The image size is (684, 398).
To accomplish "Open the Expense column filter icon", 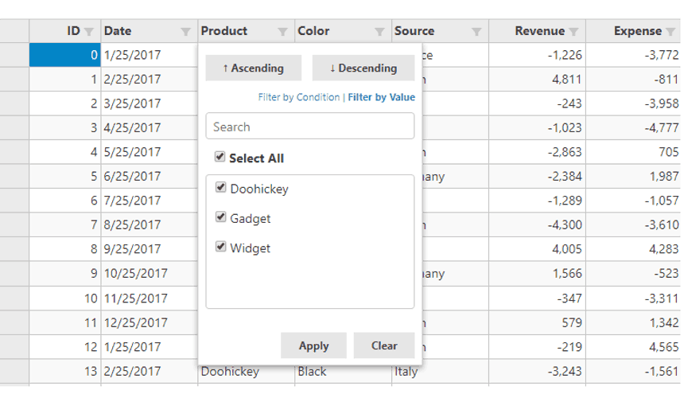I will coord(670,31).
